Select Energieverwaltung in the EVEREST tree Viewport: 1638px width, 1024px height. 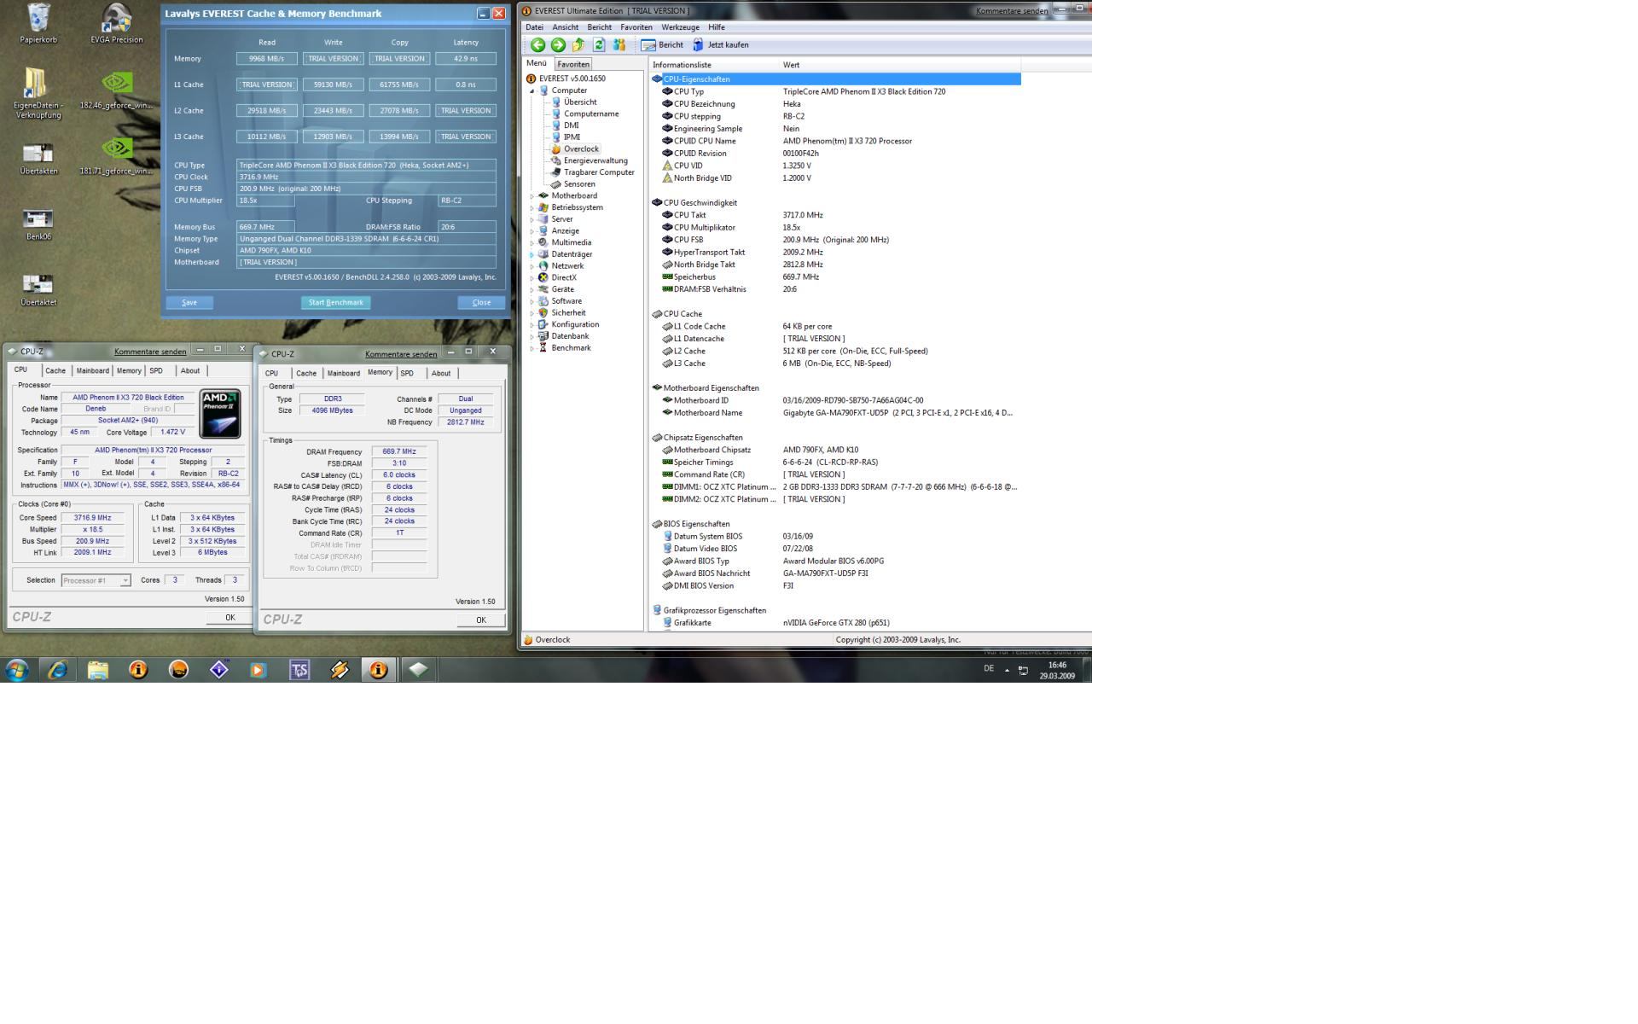595,160
